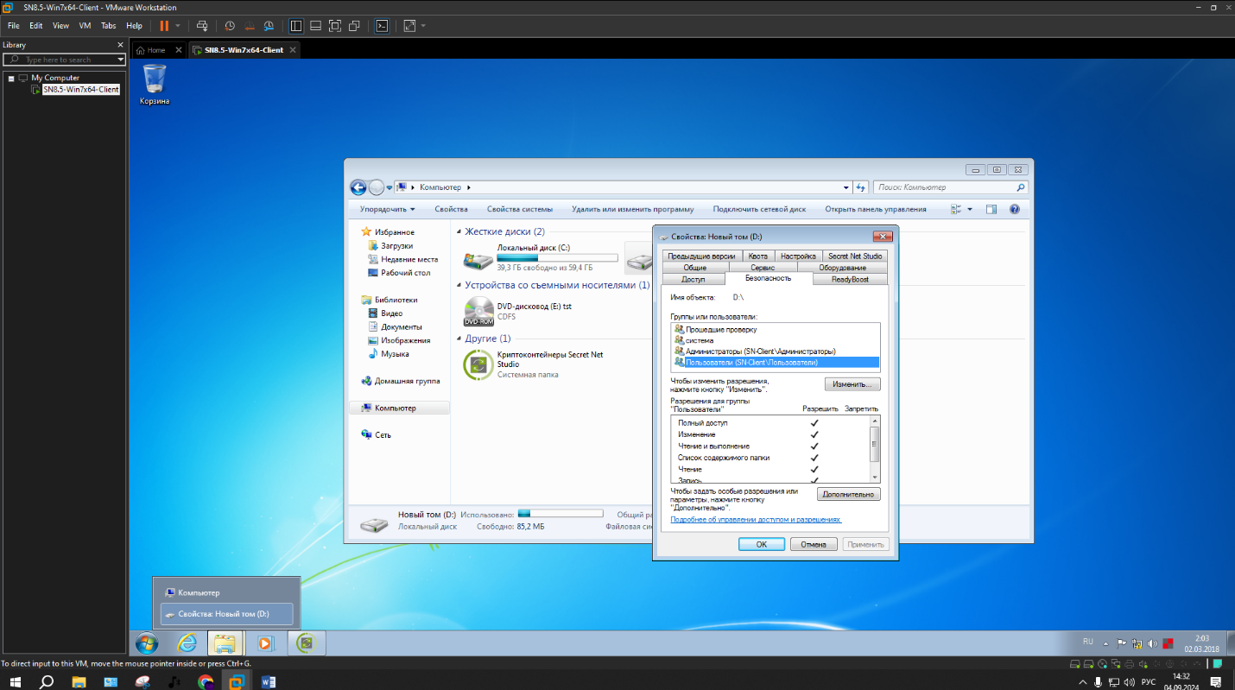Click Удалить или изменить программу
The width and height of the screenshot is (1235, 690).
click(632, 209)
